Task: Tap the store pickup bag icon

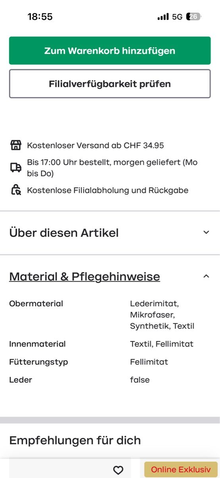Action: point(15,190)
